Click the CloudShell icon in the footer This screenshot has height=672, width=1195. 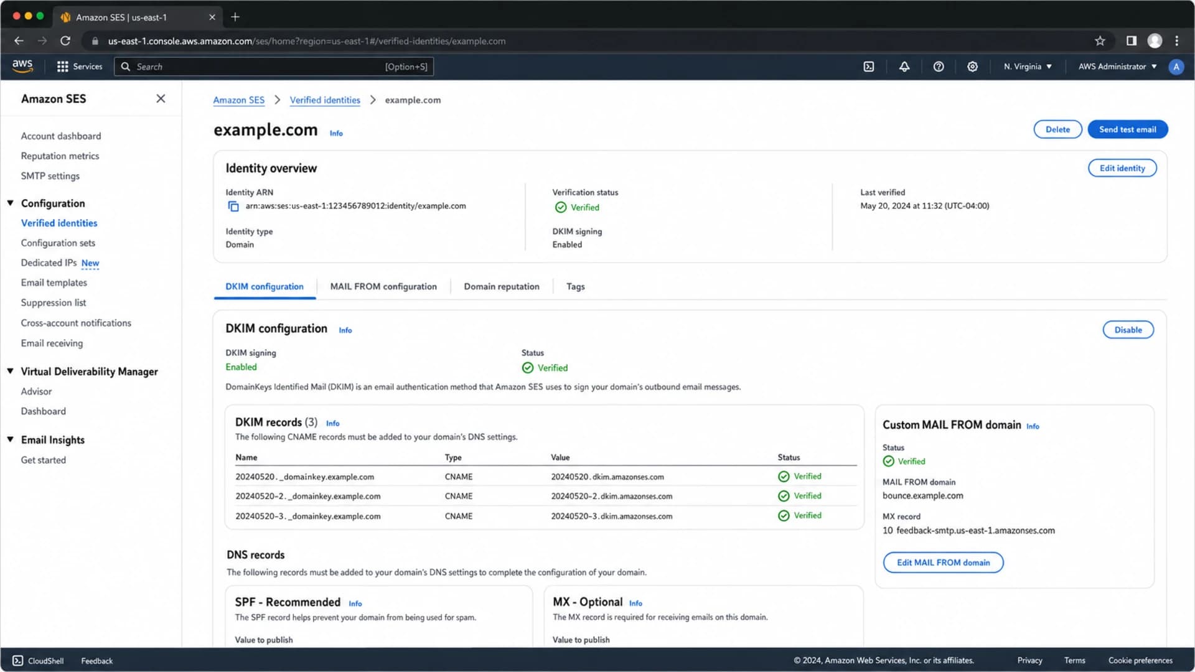coord(18,661)
